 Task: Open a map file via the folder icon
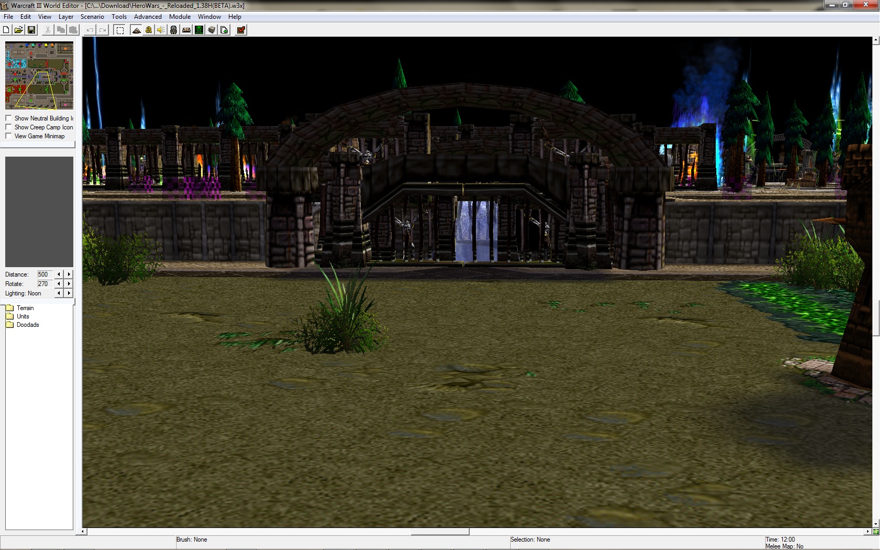19,30
